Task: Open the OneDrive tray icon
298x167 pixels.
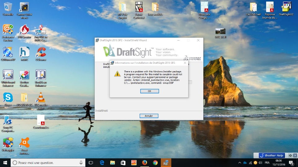Action: 245,163
